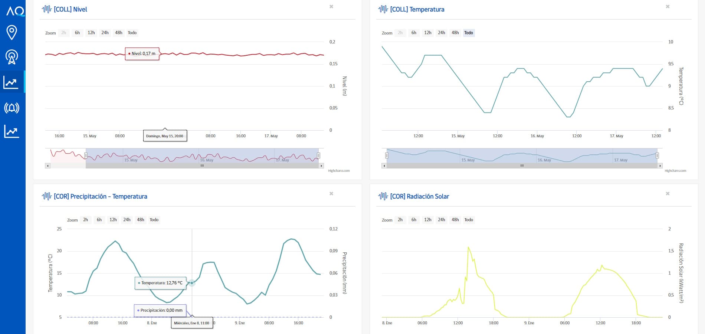The image size is (705, 334).
Task: Click left handle of Nivel navigator range
Action: click(x=86, y=155)
